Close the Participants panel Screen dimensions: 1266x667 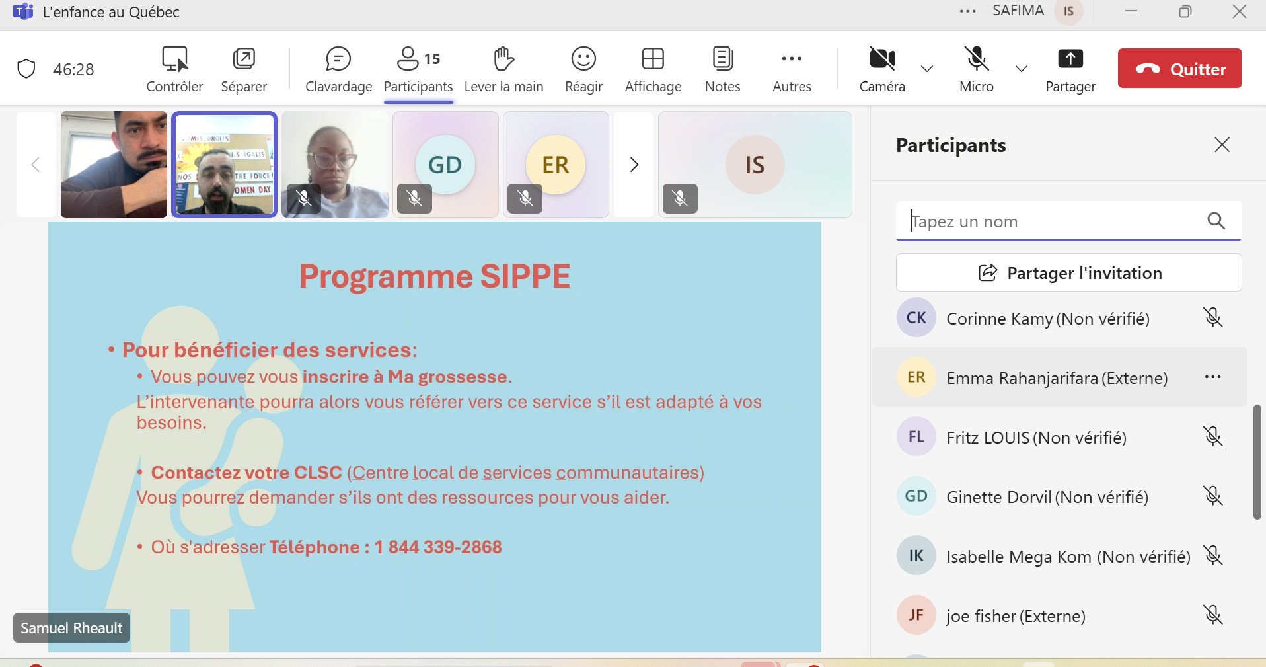click(1222, 145)
